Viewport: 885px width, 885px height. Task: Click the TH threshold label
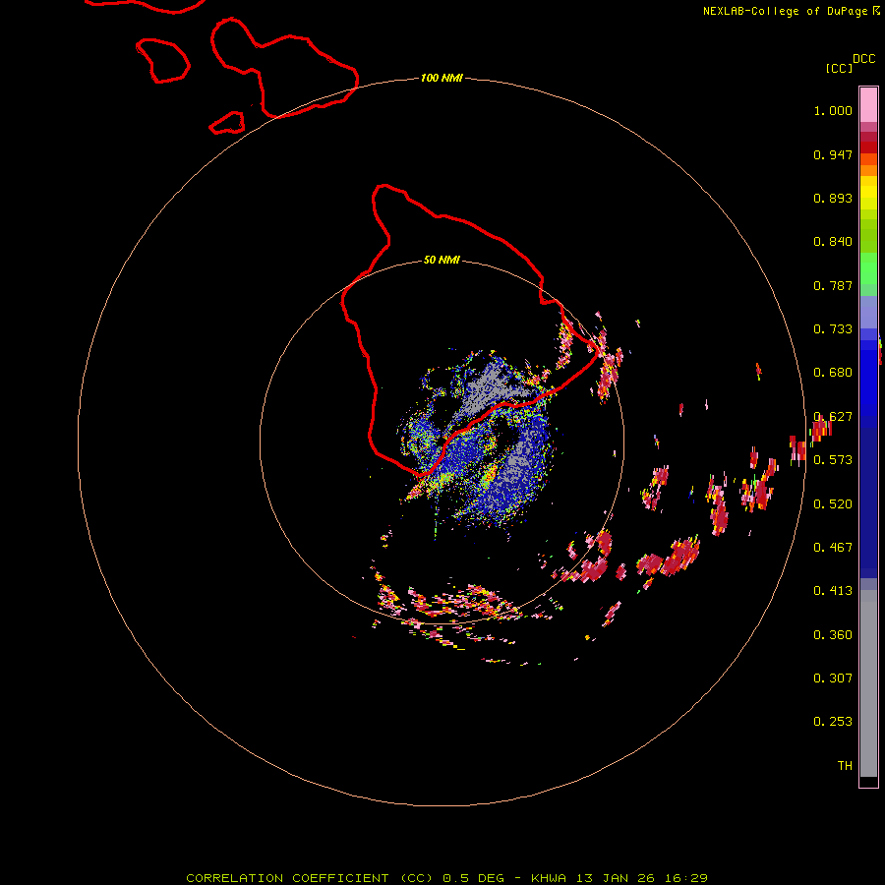(x=845, y=766)
